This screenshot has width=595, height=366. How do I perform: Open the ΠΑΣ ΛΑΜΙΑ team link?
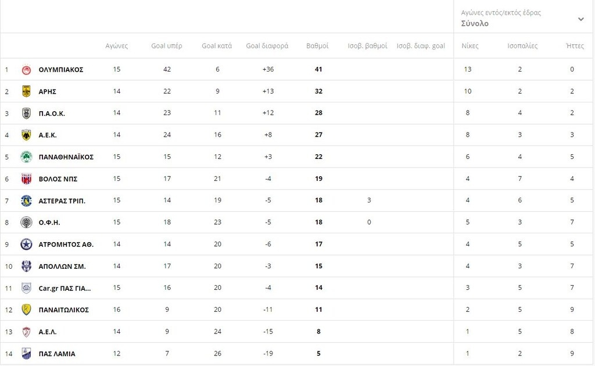pos(57,354)
